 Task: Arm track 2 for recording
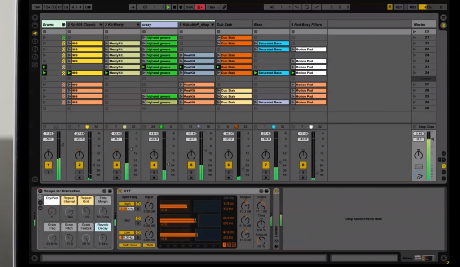pyautogui.click(x=80, y=178)
